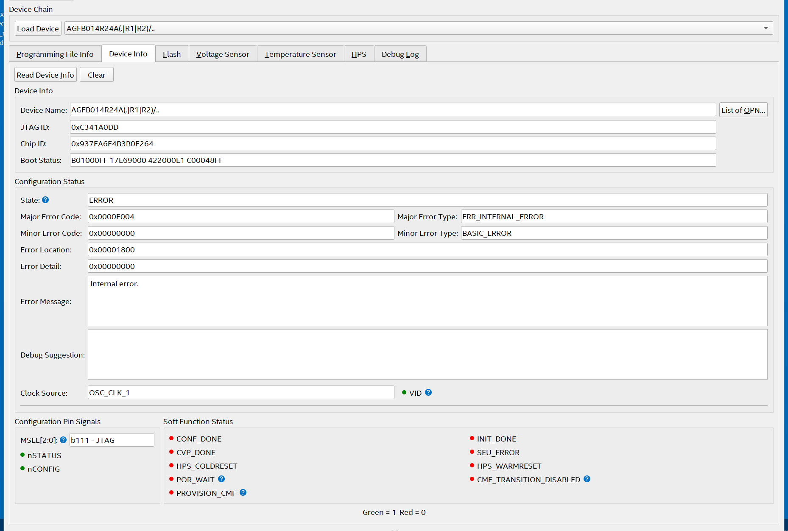Switch to the Programming File Info tab

coord(55,54)
